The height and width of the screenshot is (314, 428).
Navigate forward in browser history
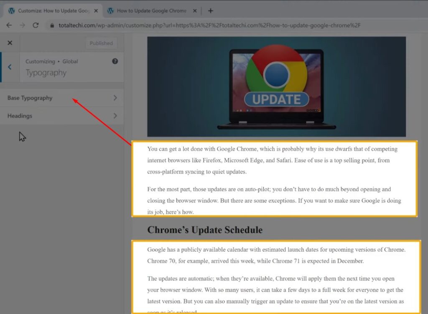click(22, 25)
